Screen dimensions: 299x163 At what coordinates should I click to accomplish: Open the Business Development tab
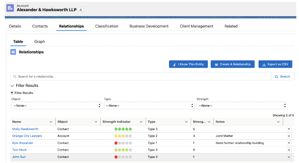point(149,26)
